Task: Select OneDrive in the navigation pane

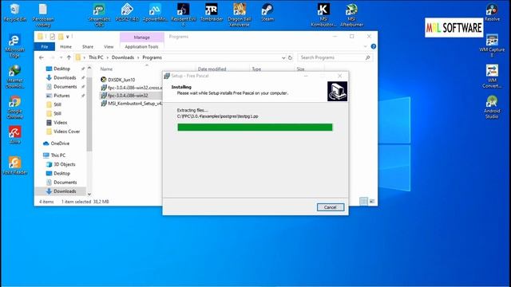Action: [x=60, y=143]
